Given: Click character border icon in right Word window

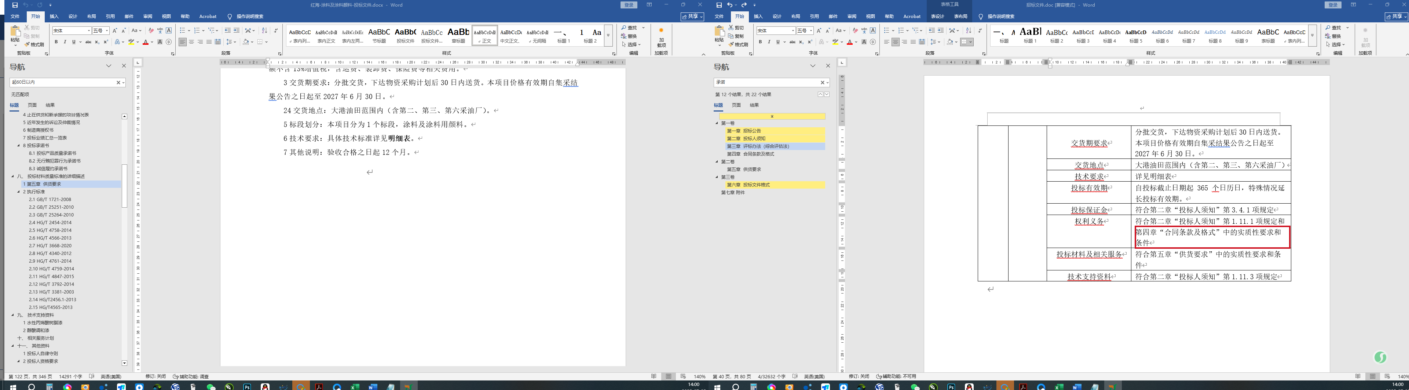Looking at the screenshot, I should [x=872, y=30].
